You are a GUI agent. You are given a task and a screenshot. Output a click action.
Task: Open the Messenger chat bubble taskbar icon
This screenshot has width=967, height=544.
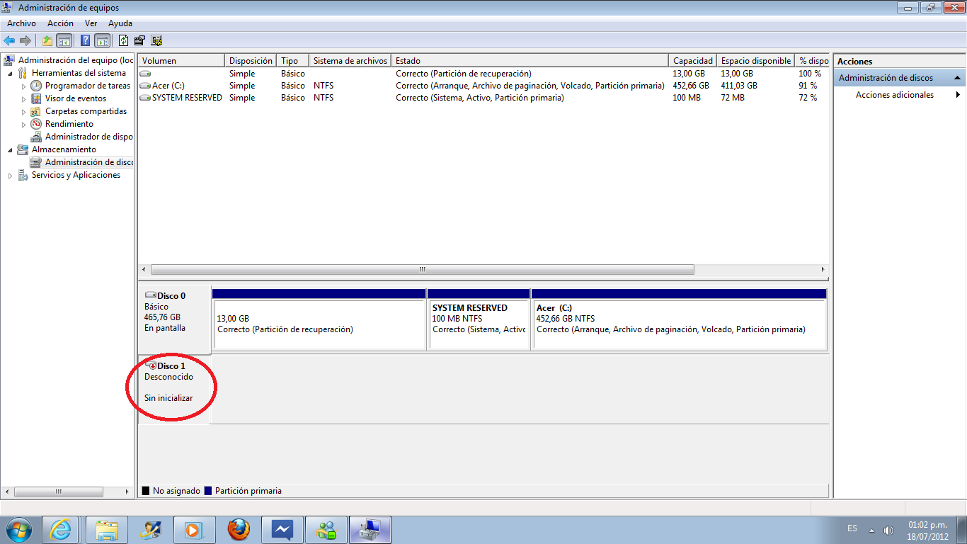[x=283, y=530]
